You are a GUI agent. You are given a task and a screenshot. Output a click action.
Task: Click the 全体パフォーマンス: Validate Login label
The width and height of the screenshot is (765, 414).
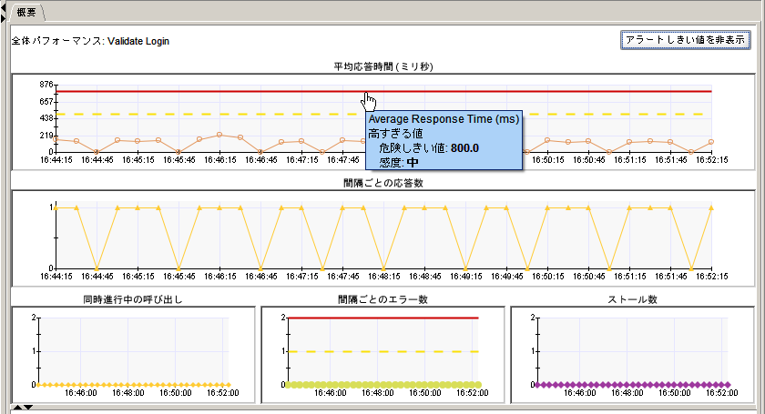point(90,41)
